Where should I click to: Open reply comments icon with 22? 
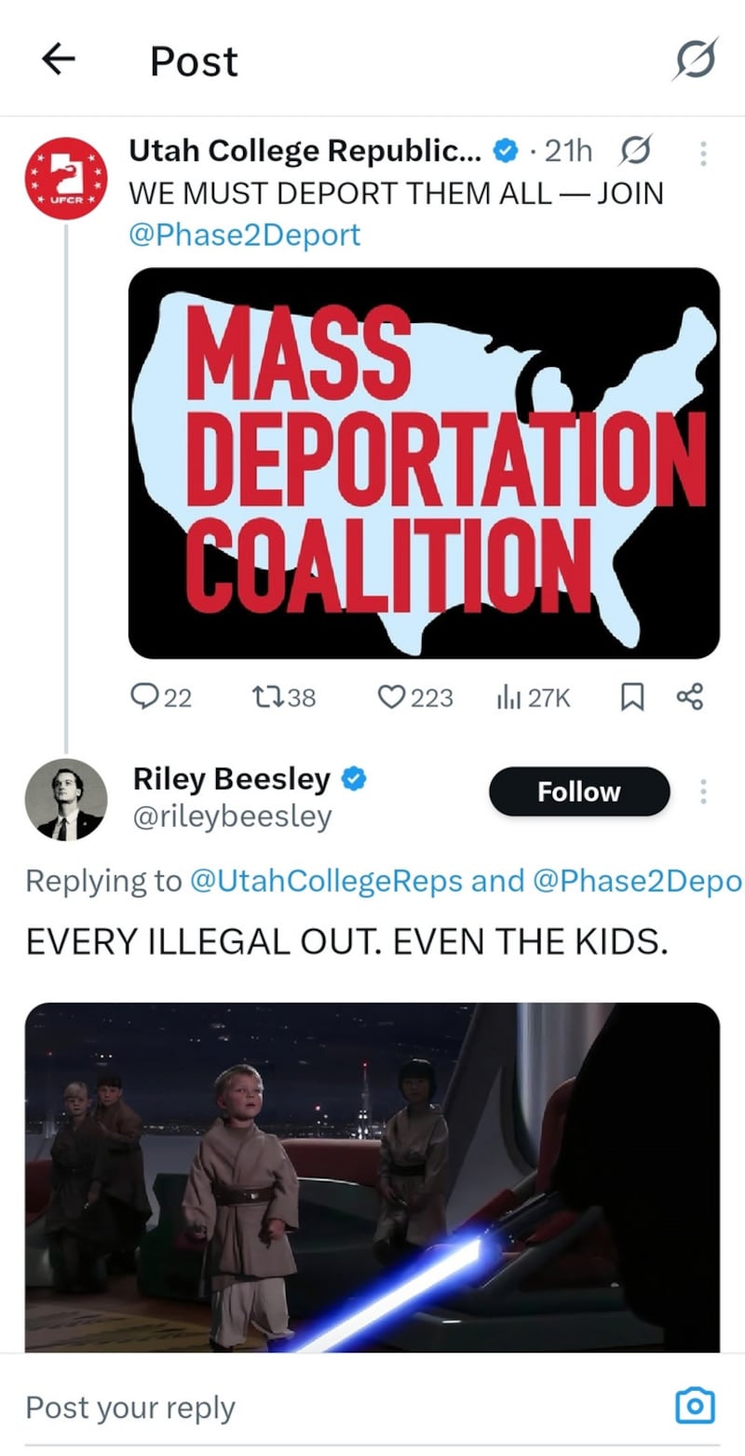coord(147,696)
